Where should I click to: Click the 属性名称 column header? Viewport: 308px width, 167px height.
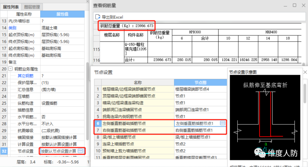coord(24,14)
